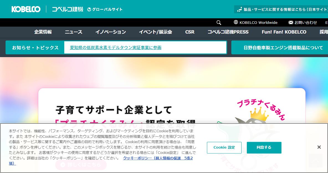328x173 pixels.
Task: Open the クッキーポリシー link
Action: pyautogui.click(x=158, y=158)
